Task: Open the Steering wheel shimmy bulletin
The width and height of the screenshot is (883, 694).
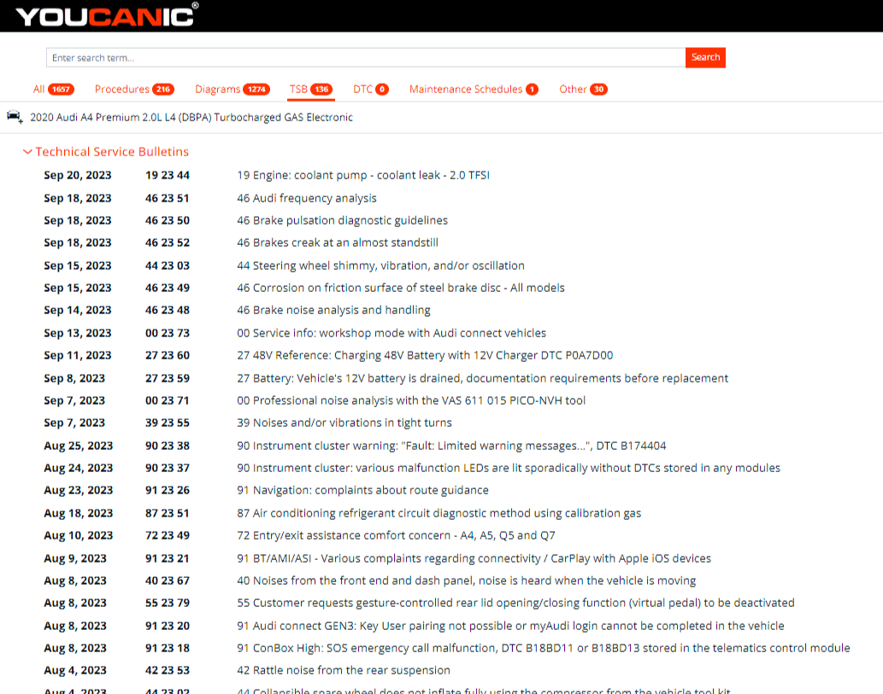Action: click(x=380, y=265)
